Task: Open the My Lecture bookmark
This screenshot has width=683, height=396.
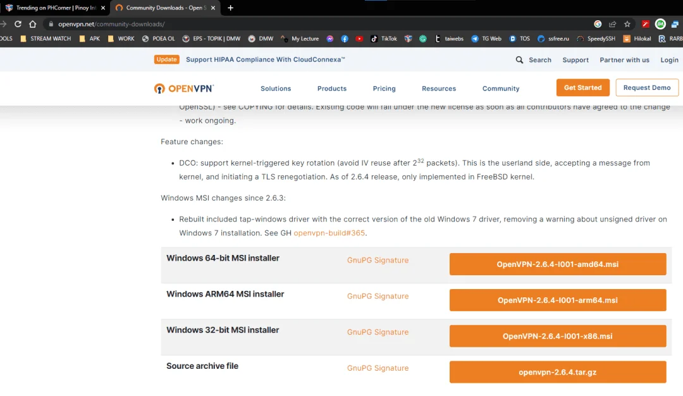Action: [300, 39]
